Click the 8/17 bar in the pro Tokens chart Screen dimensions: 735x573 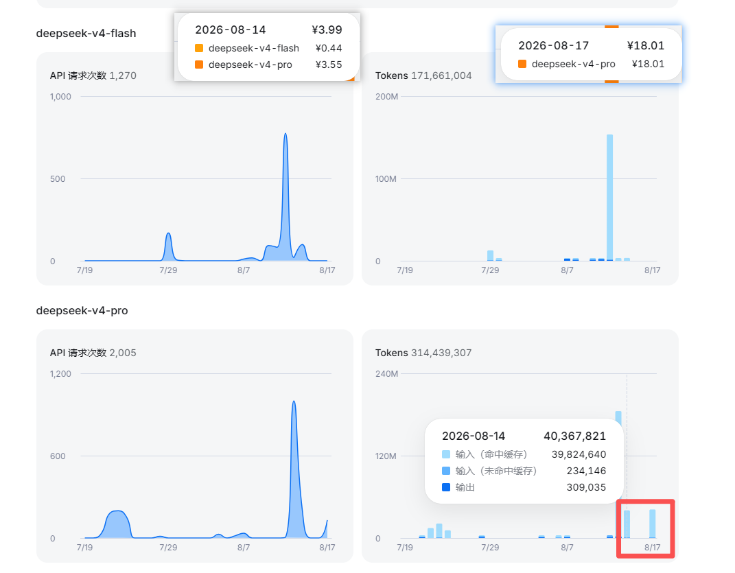click(652, 524)
